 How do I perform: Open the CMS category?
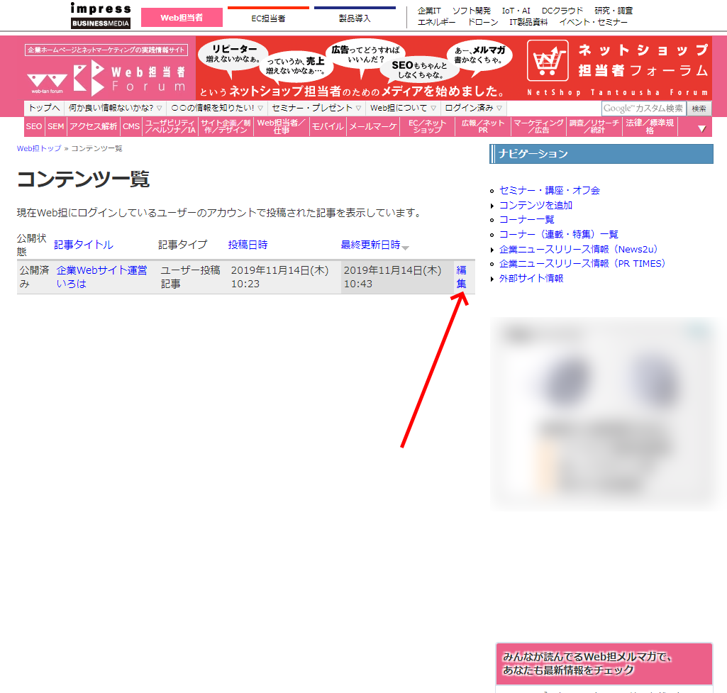click(x=131, y=126)
